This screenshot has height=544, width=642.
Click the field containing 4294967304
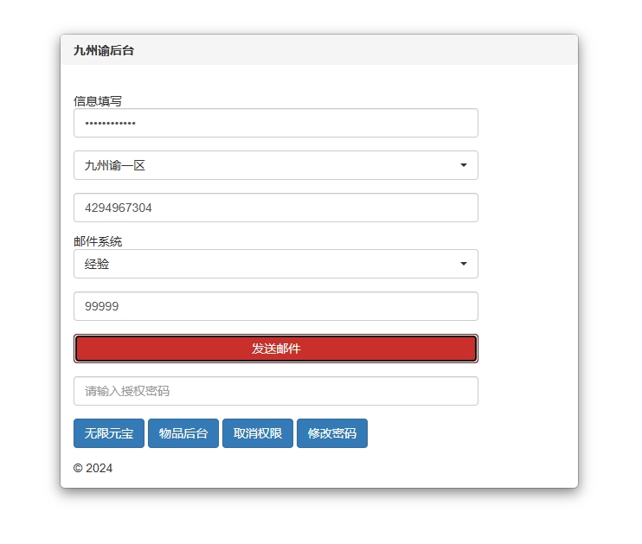pos(275,208)
